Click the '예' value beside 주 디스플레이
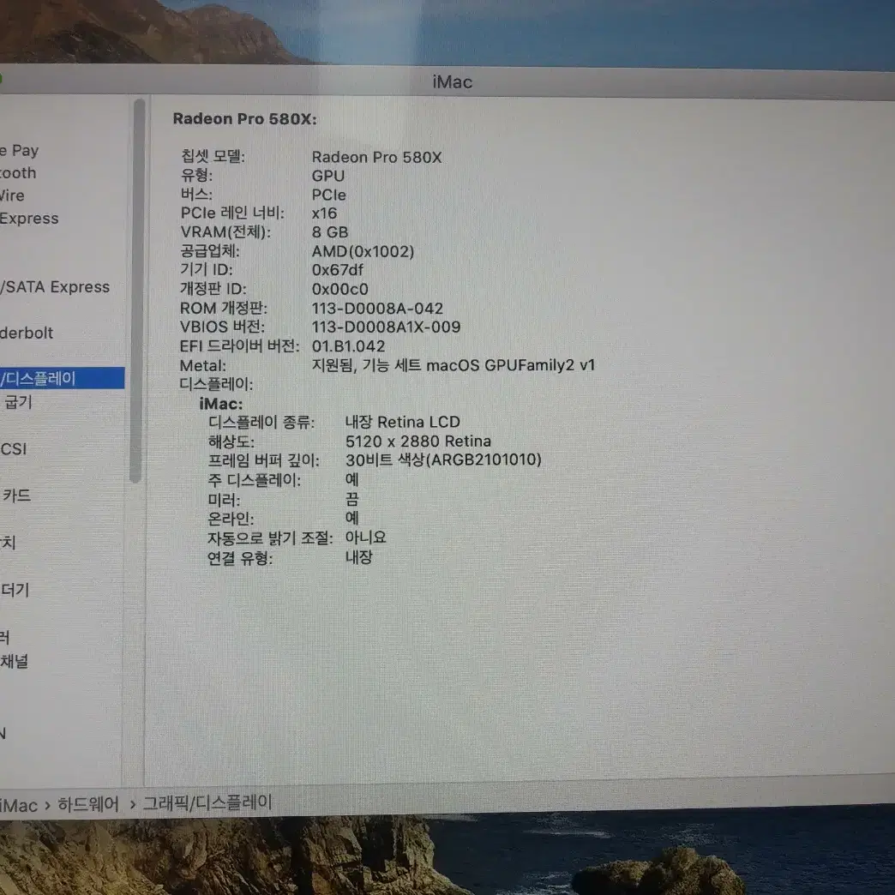This screenshot has height=895, width=895. pos(352,479)
